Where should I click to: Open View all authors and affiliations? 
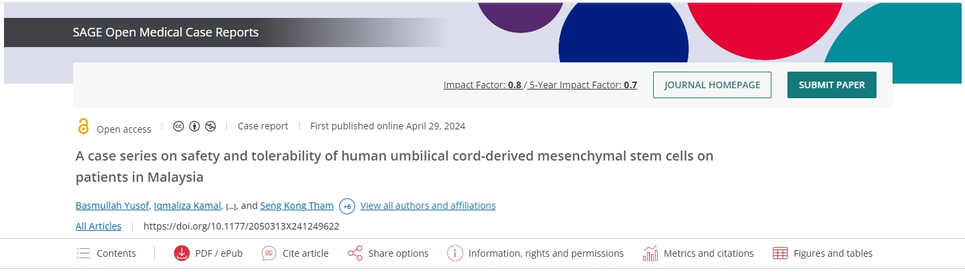428,206
